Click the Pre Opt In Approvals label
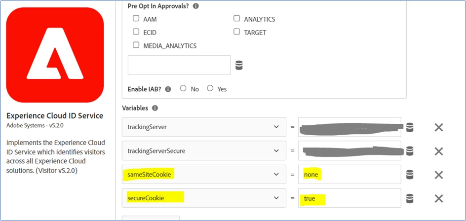 tap(158, 6)
